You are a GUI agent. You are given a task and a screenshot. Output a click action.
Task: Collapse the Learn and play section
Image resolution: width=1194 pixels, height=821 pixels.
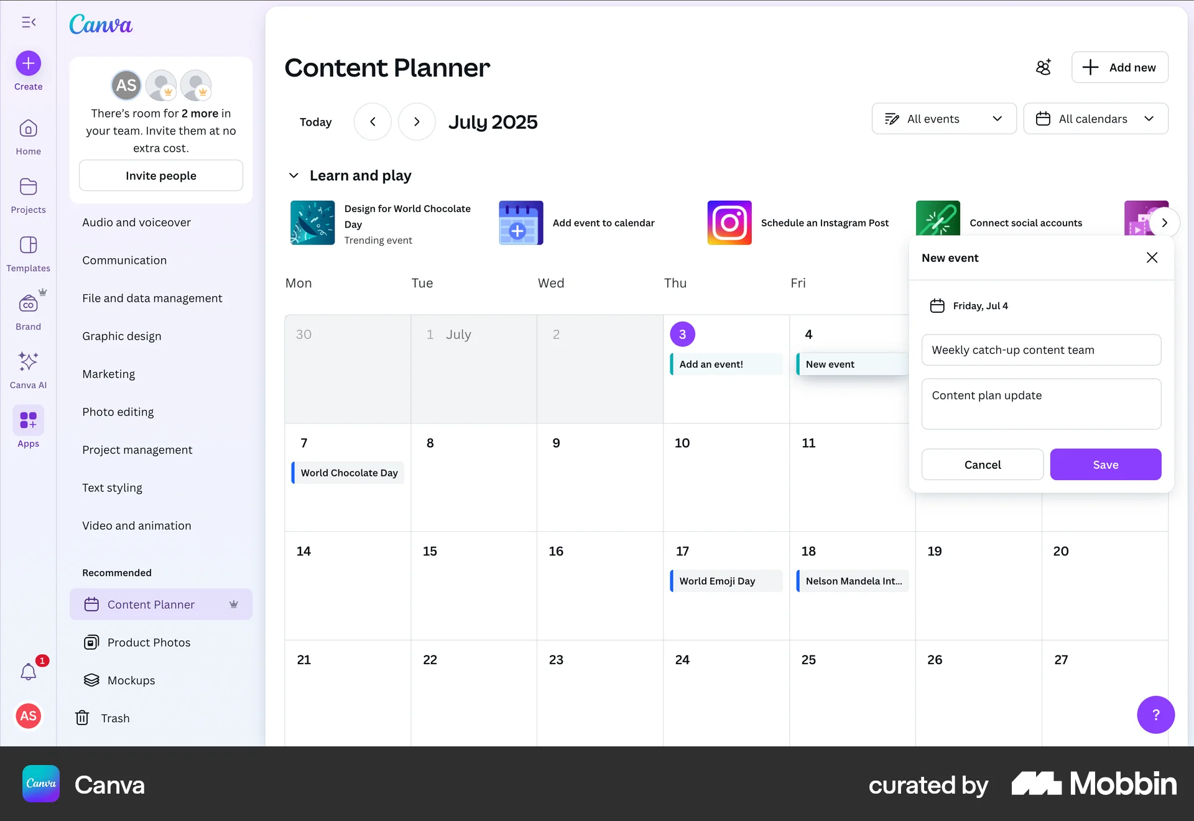click(x=294, y=175)
